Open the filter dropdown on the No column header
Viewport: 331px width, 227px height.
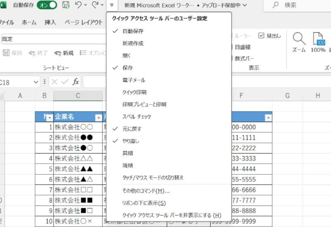click(x=50, y=118)
